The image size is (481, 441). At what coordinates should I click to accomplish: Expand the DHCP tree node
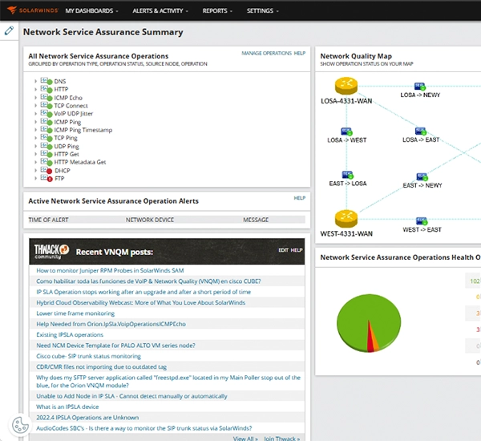tap(35, 170)
